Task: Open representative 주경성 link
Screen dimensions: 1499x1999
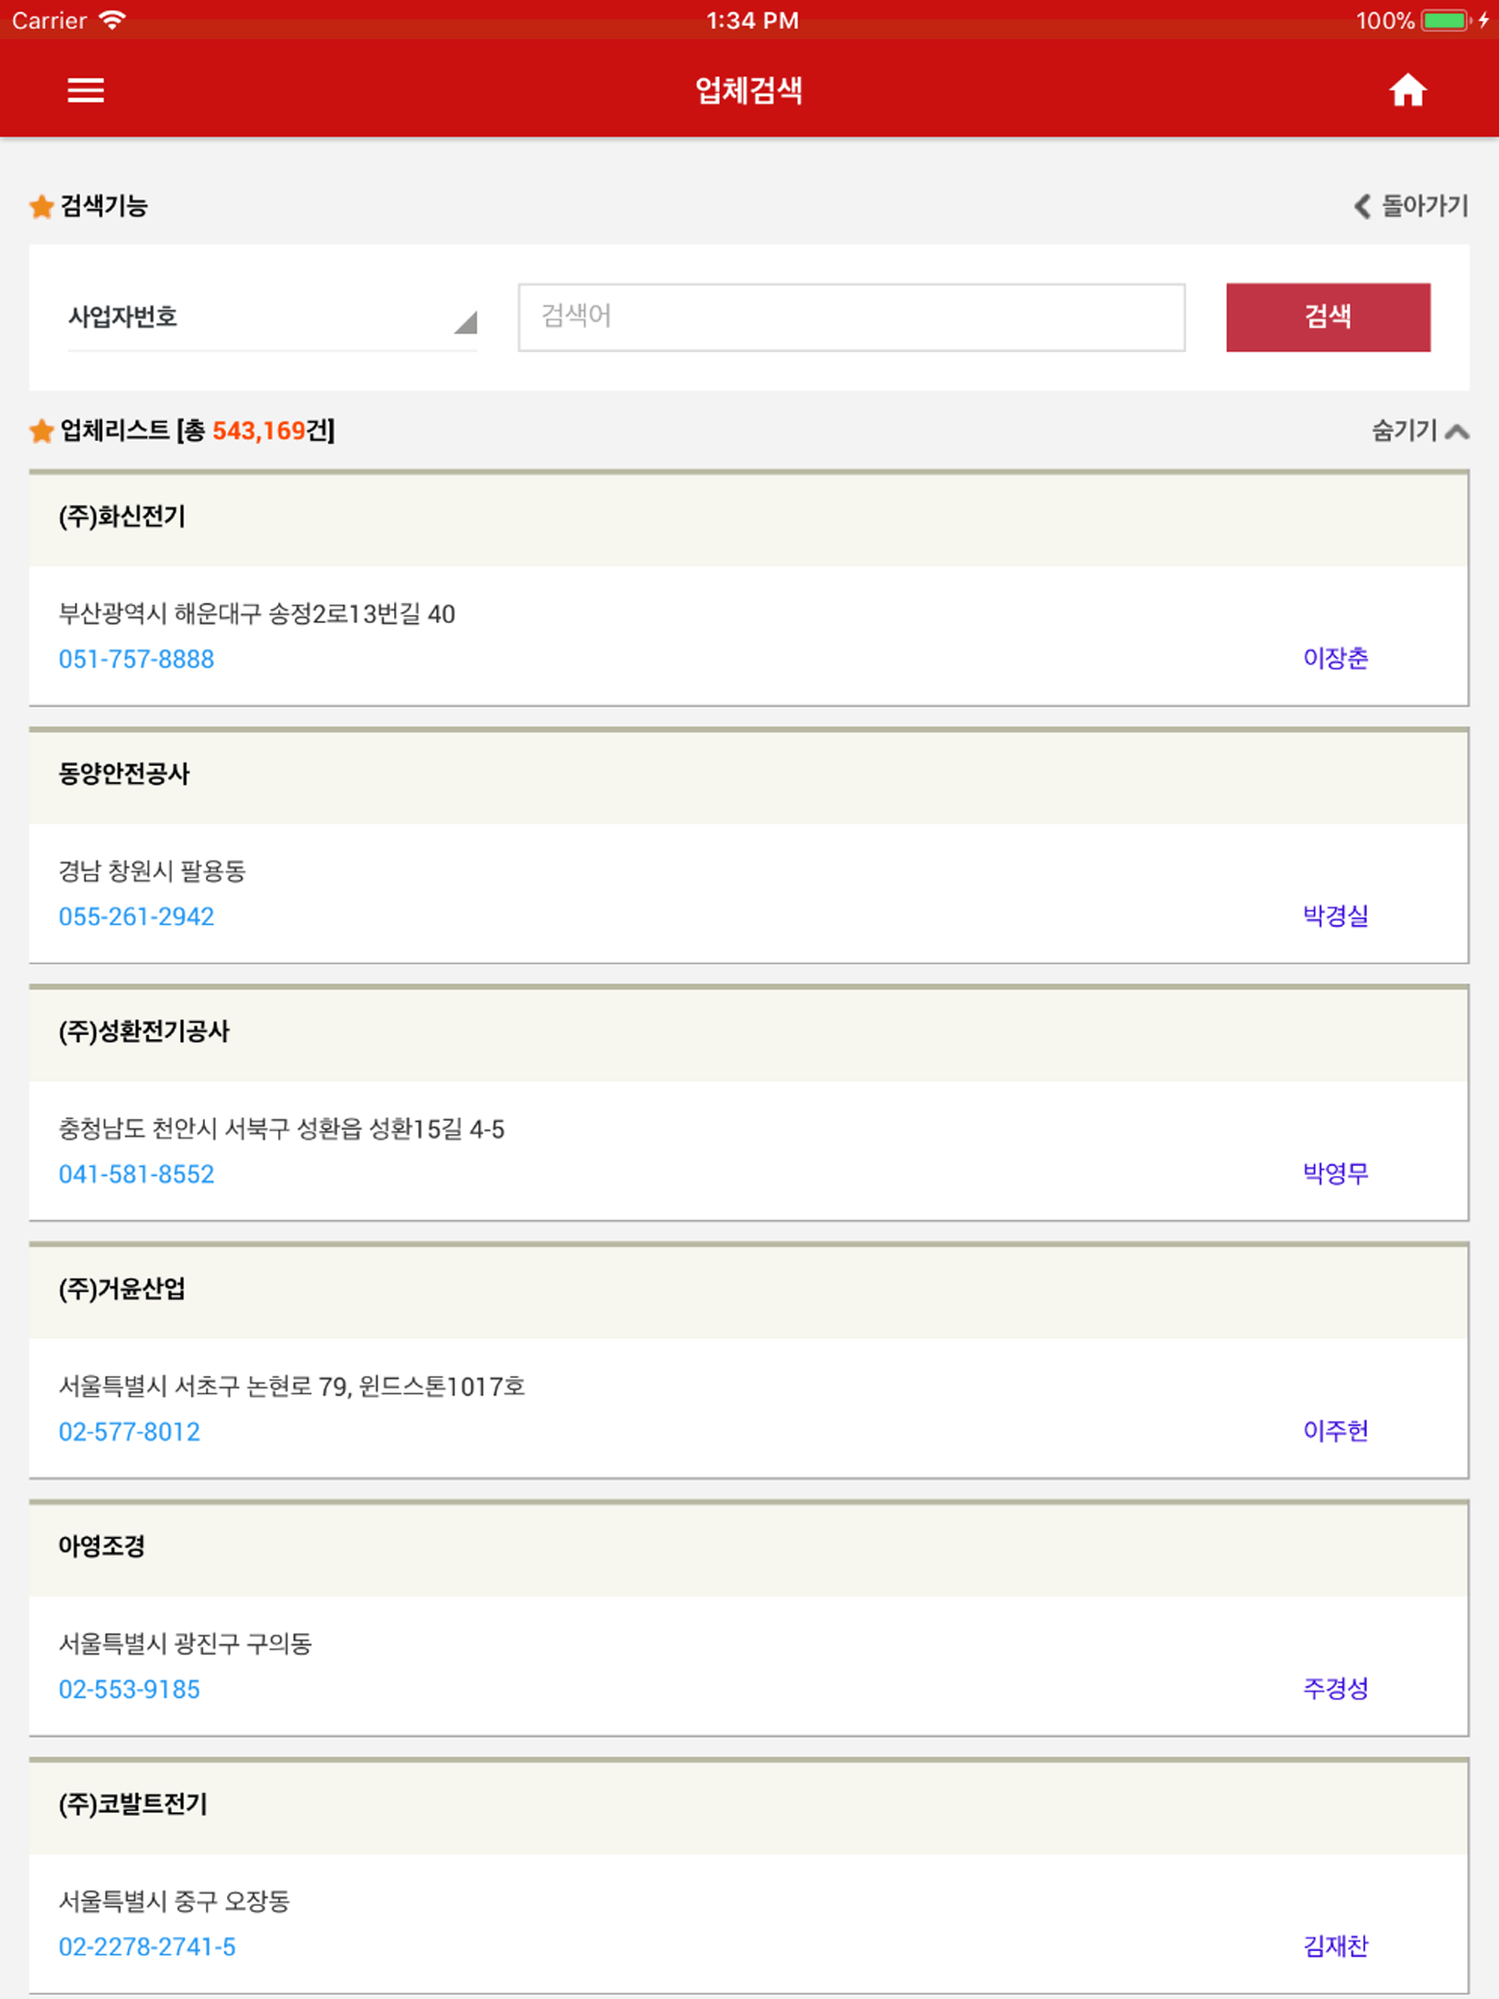Action: tap(1335, 1688)
